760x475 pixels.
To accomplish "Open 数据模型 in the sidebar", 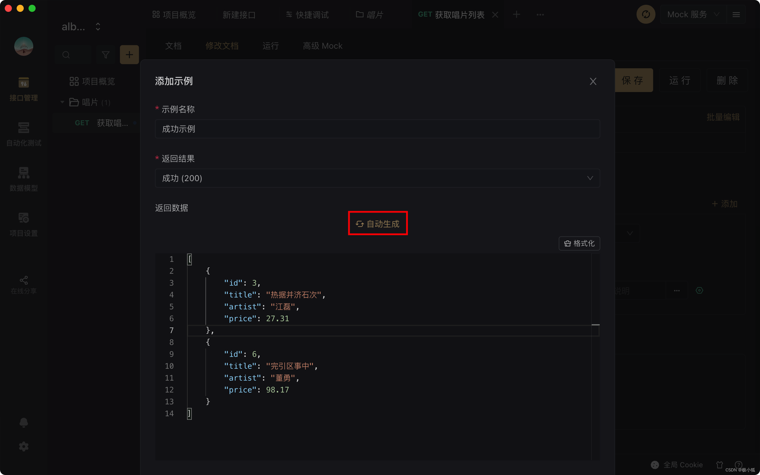I will coord(23,179).
